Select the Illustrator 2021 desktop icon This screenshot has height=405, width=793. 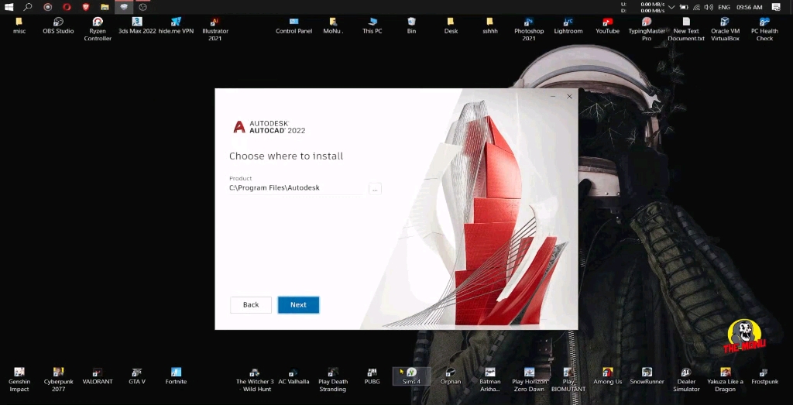coord(215,29)
